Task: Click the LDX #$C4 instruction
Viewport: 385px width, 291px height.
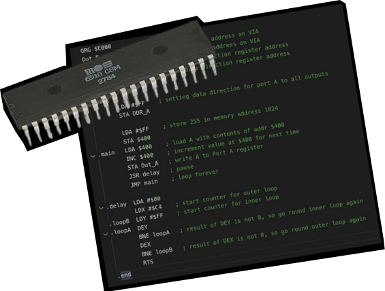Action: (x=149, y=209)
